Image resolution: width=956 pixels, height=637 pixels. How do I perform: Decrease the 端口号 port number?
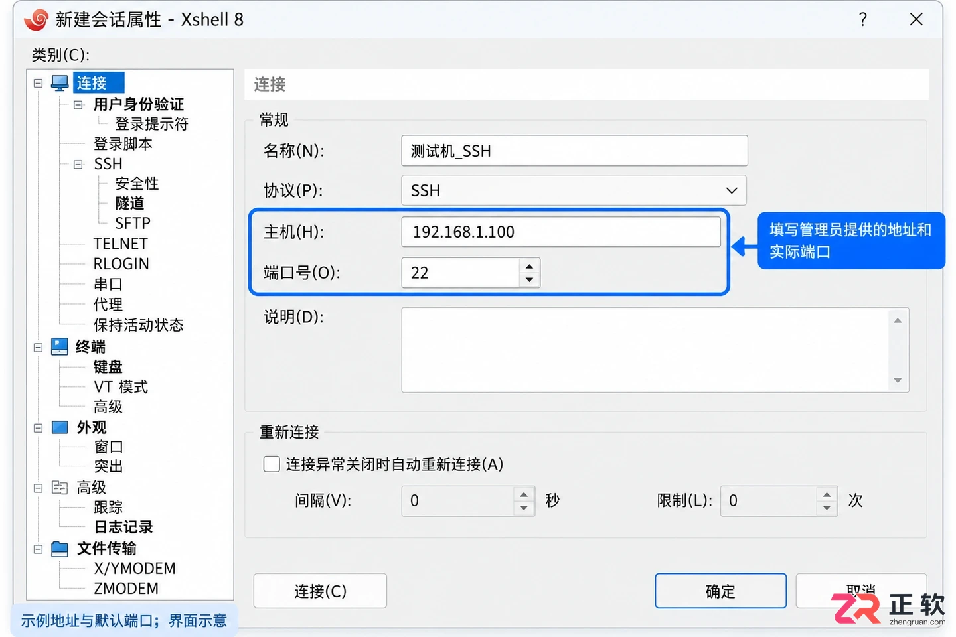point(529,279)
